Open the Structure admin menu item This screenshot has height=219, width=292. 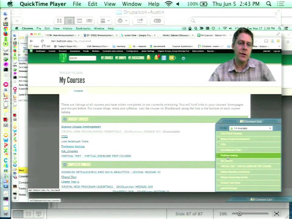[x=63, y=51]
